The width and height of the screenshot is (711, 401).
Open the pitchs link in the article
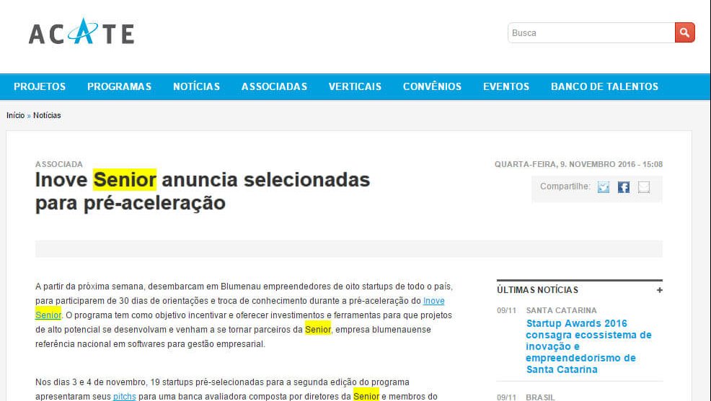pos(125,397)
